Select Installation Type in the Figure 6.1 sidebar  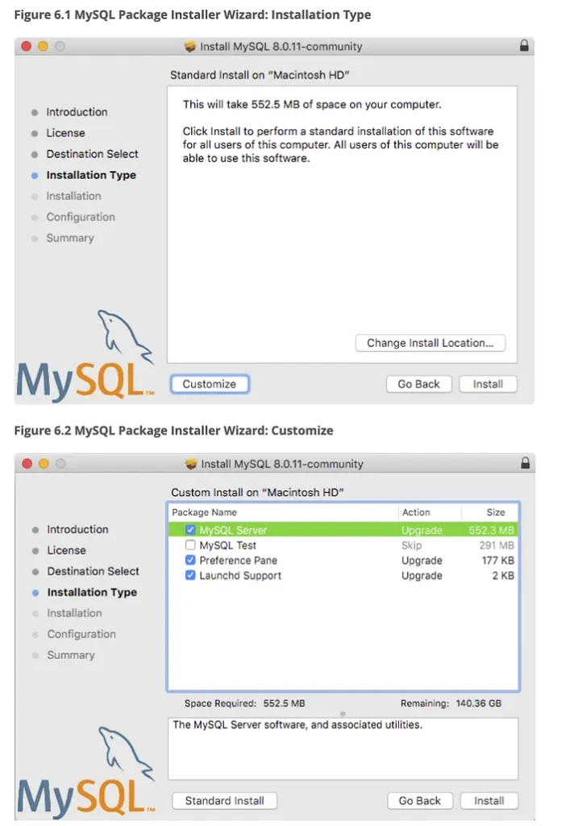point(91,175)
